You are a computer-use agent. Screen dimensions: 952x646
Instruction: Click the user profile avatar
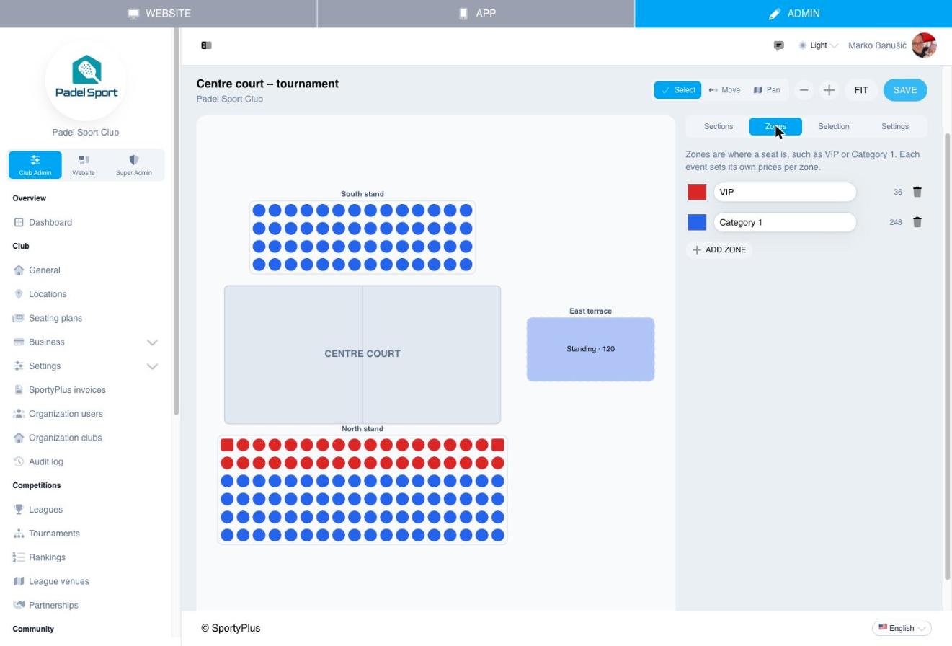click(x=924, y=45)
